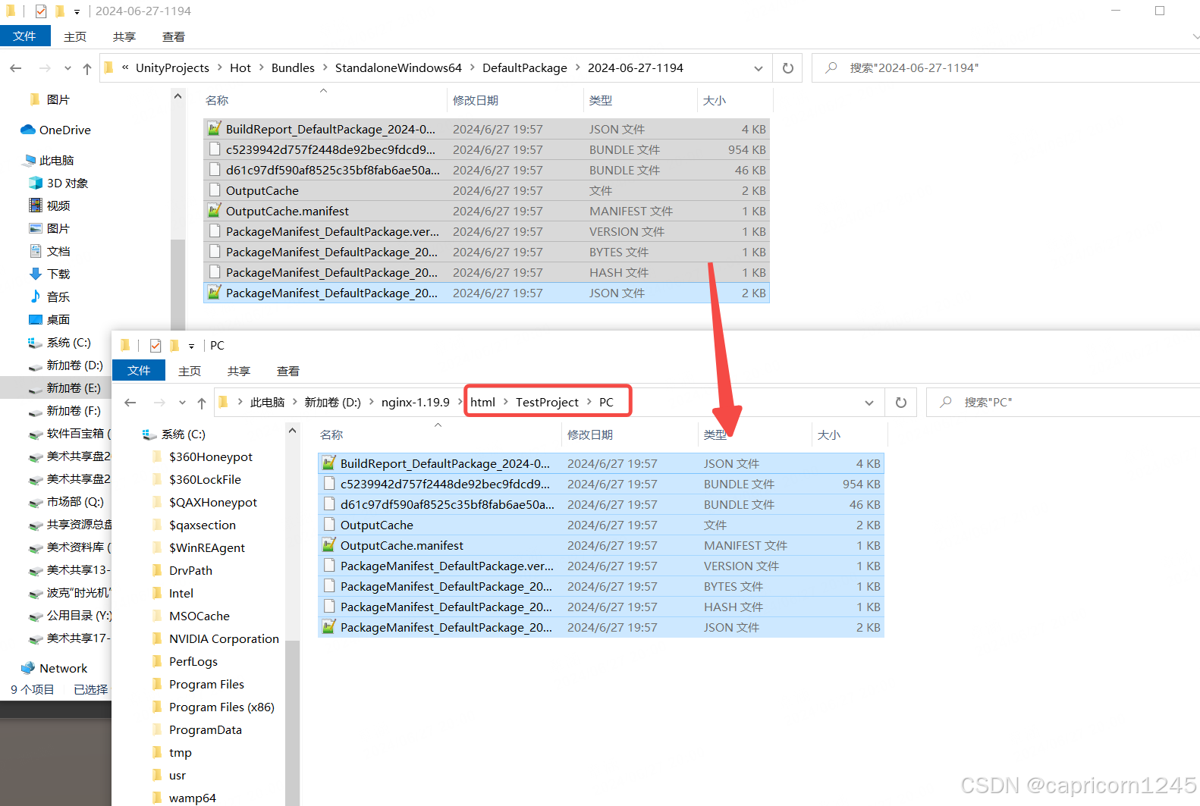Viewport: 1200px width, 806px height.
Task: Open OneDrive in navigation pane
Action: [64, 130]
